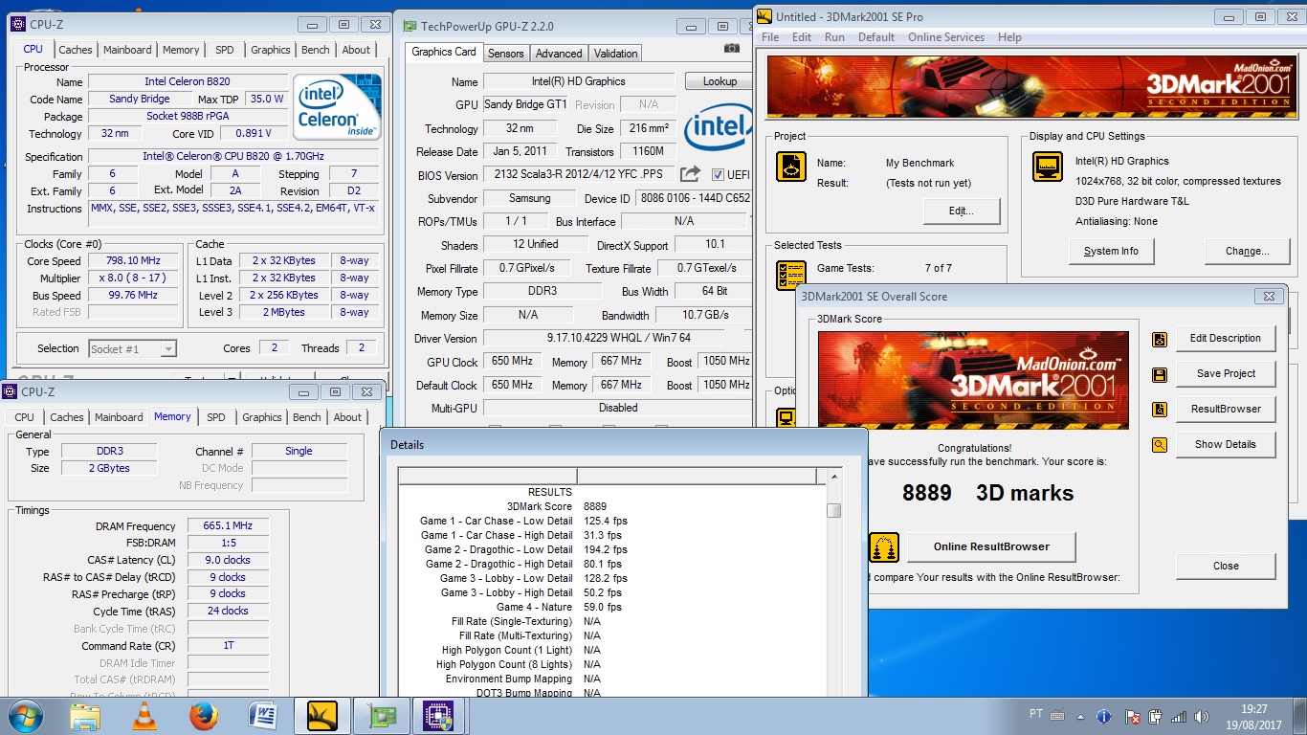Image resolution: width=1307 pixels, height=735 pixels.
Task: Click the System Info button
Action: pos(1111,252)
